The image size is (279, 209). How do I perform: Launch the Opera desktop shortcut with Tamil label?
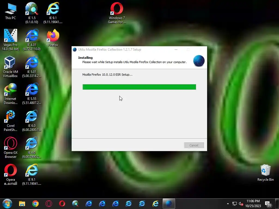11,175
